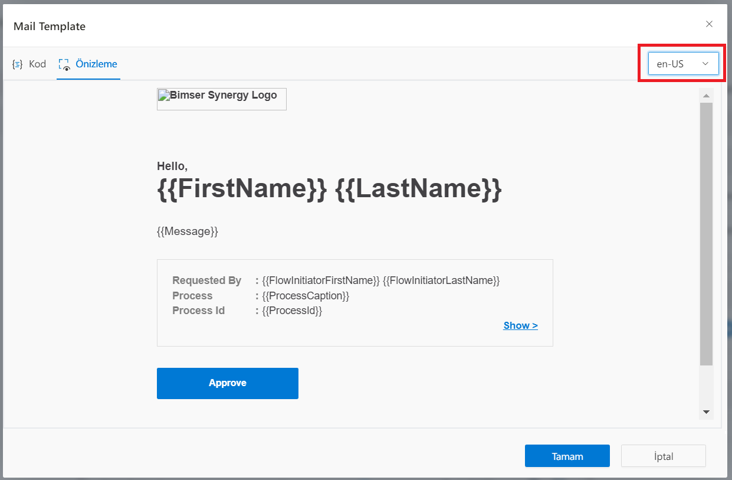
Task: Click the preview vertical scrollbar thumb
Action: tap(706, 233)
